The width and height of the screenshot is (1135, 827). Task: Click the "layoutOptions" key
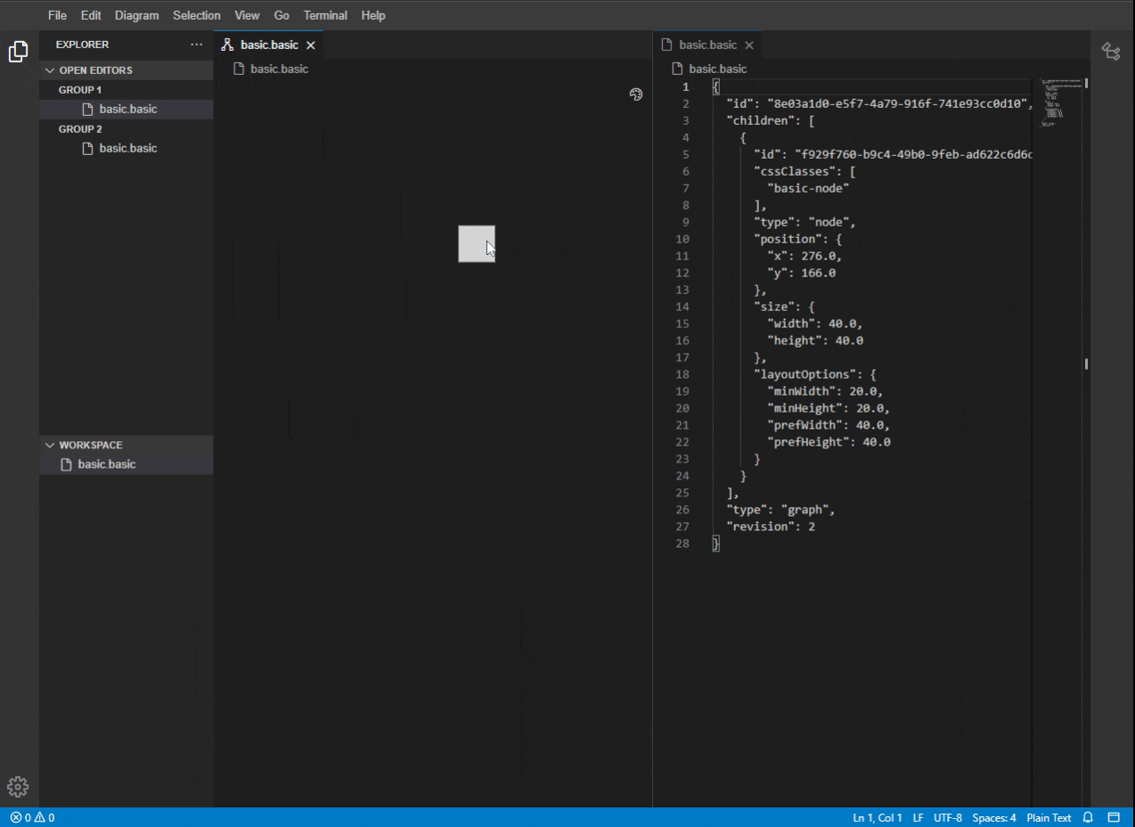pyautogui.click(x=804, y=374)
